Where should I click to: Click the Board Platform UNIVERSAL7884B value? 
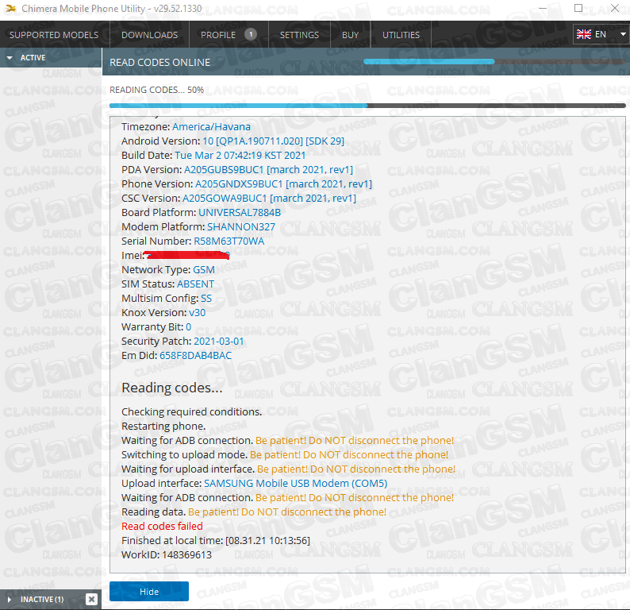pyautogui.click(x=240, y=212)
